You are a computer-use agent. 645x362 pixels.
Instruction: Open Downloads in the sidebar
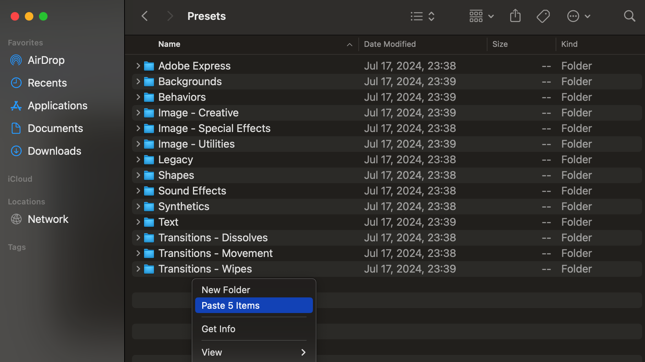pos(54,151)
